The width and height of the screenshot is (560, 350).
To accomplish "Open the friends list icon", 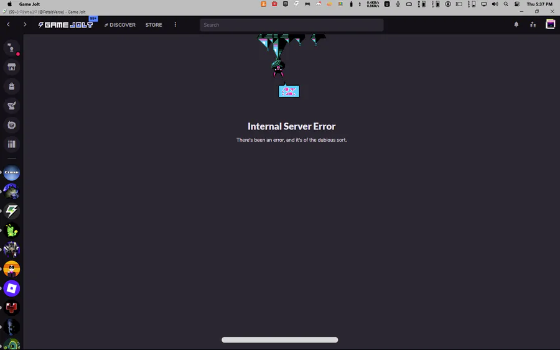I will click(x=533, y=25).
